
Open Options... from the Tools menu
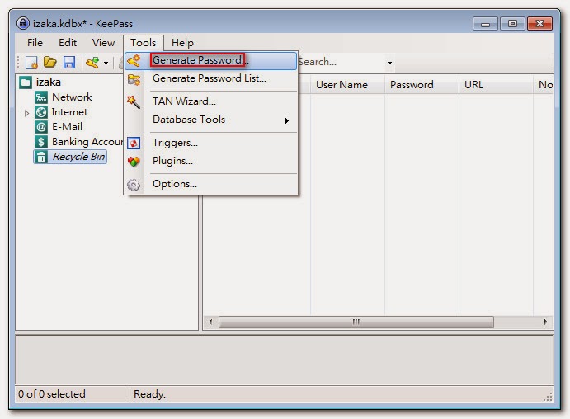[x=211, y=184]
